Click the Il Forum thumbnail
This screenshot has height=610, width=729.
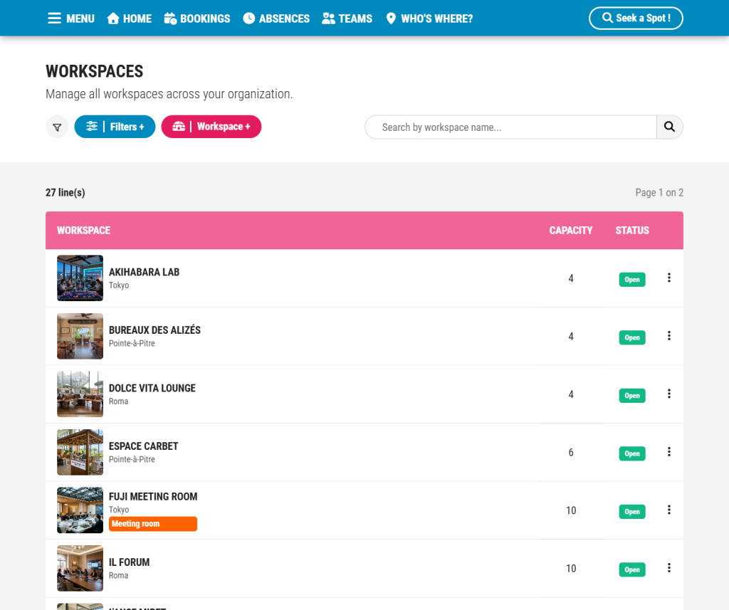(80, 568)
